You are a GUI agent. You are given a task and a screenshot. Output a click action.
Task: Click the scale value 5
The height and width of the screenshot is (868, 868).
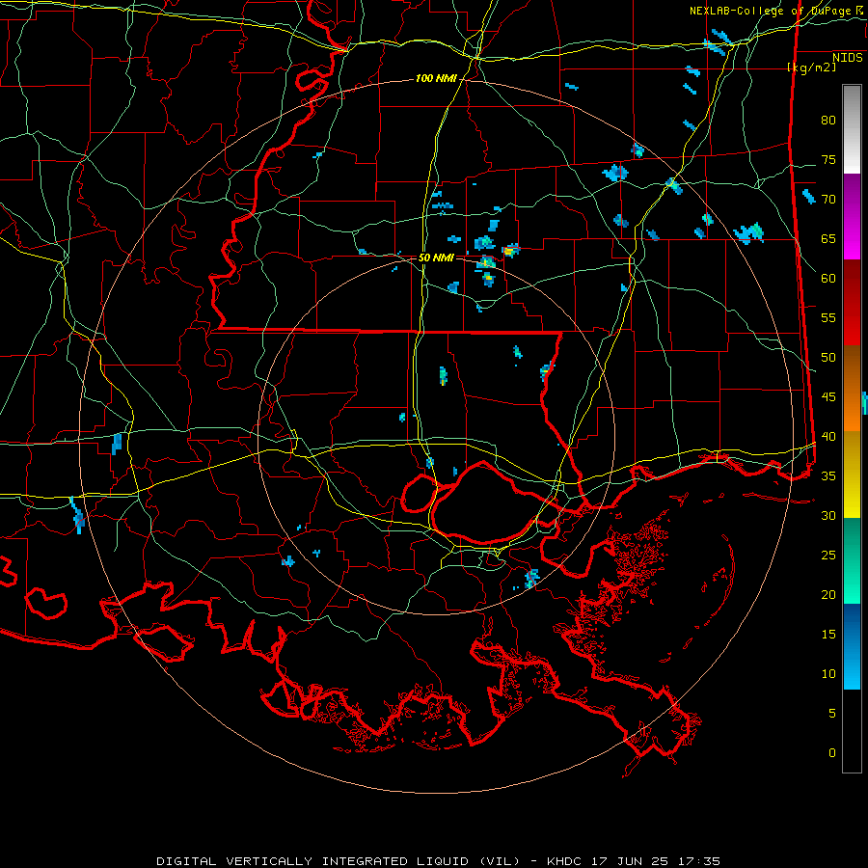[x=832, y=714]
